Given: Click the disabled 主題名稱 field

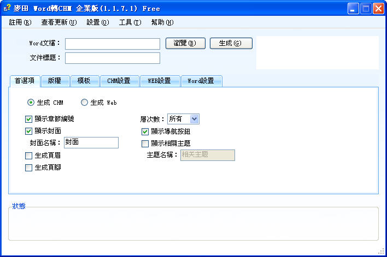Looking at the screenshot, I should point(208,155).
